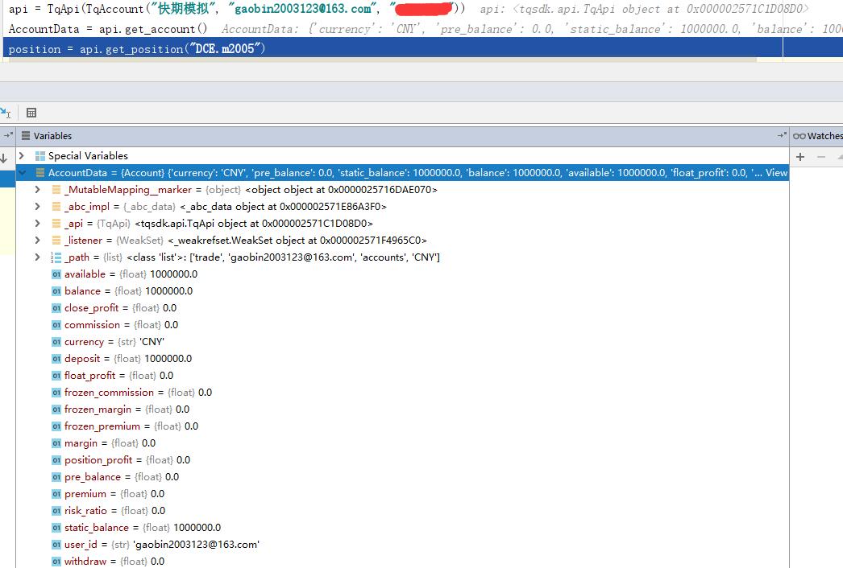The image size is (843, 568).
Task: Expand the _path list entry
Action: [37, 257]
